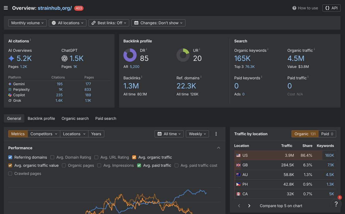Image resolution: width=345 pixels, height=214 pixels.
Task: Click the Paid keywords info icon
Action: 262,77
